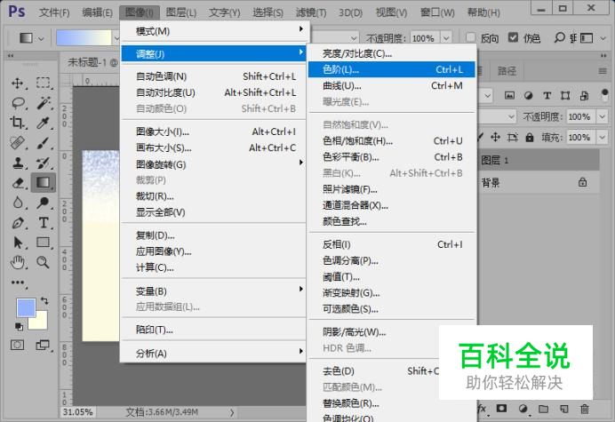Open the 滤镜(T) menu
The width and height of the screenshot is (615, 422).
coord(311,12)
